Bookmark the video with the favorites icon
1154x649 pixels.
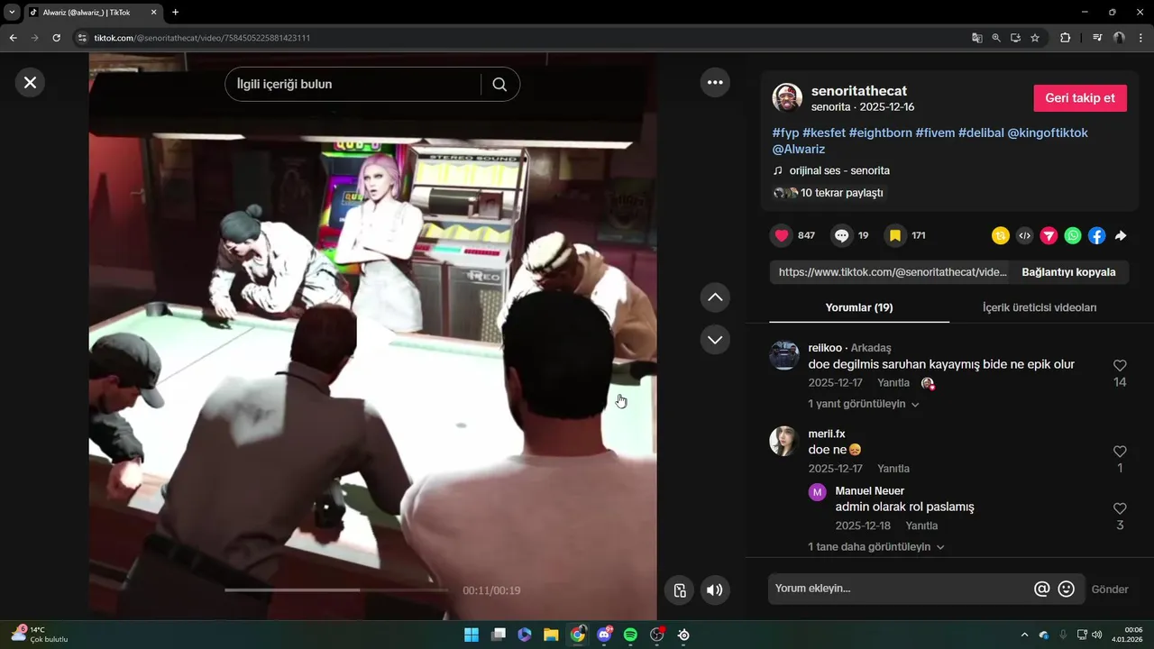(895, 235)
